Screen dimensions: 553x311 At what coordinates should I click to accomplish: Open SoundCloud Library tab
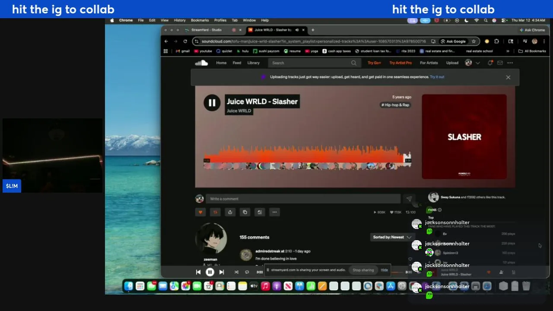point(253,63)
